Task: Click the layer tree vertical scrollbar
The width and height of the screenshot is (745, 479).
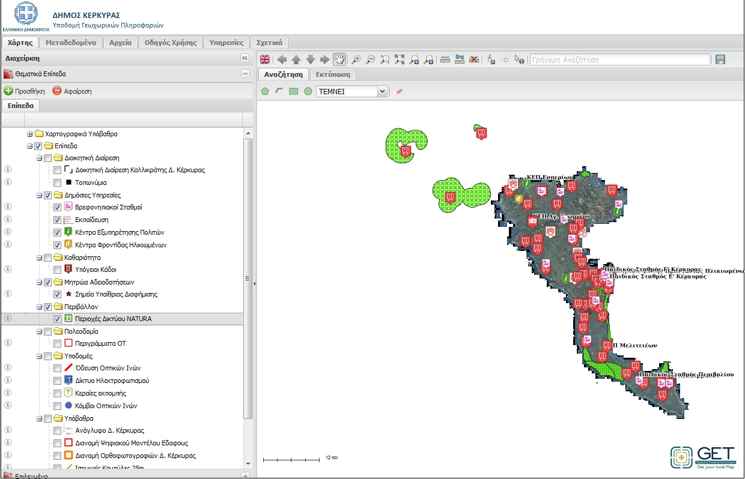Action: coord(248,279)
